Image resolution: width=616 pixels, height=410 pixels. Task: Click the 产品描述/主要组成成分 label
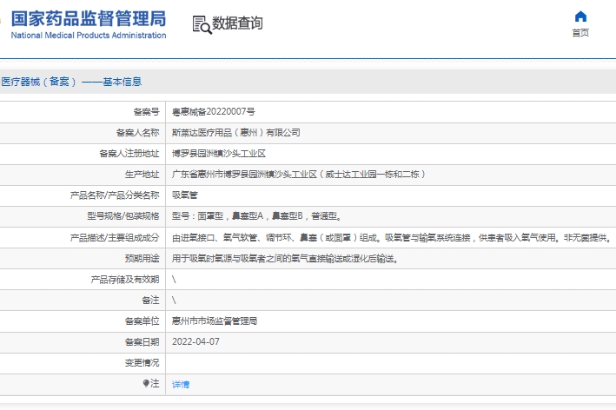[x=115, y=238]
